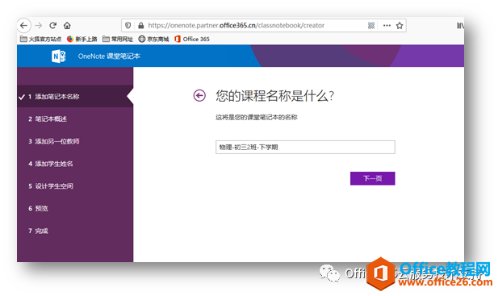498x296 pixels.
Task: Click the 下一页 next button
Action: click(x=373, y=178)
